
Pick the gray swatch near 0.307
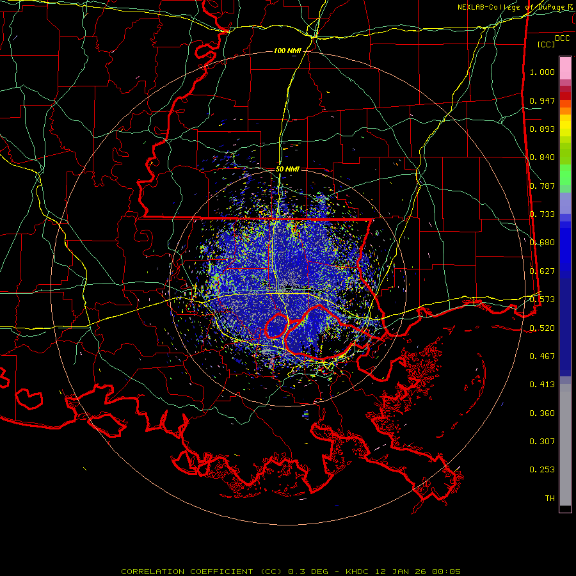click(565, 445)
